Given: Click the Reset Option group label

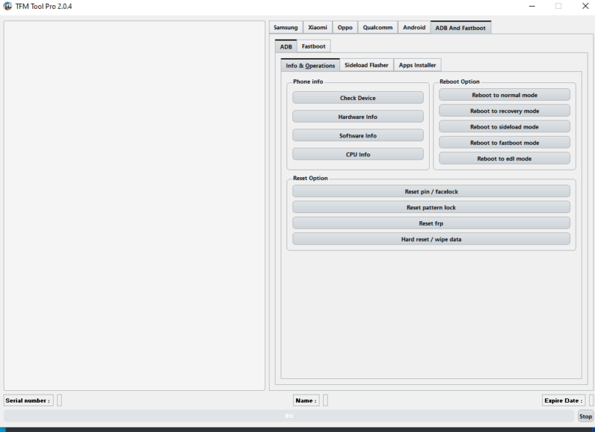Looking at the screenshot, I should 310,178.
